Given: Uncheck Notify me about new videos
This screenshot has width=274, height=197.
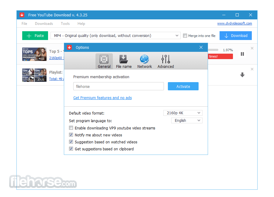Looking at the screenshot, I should (71, 135).
